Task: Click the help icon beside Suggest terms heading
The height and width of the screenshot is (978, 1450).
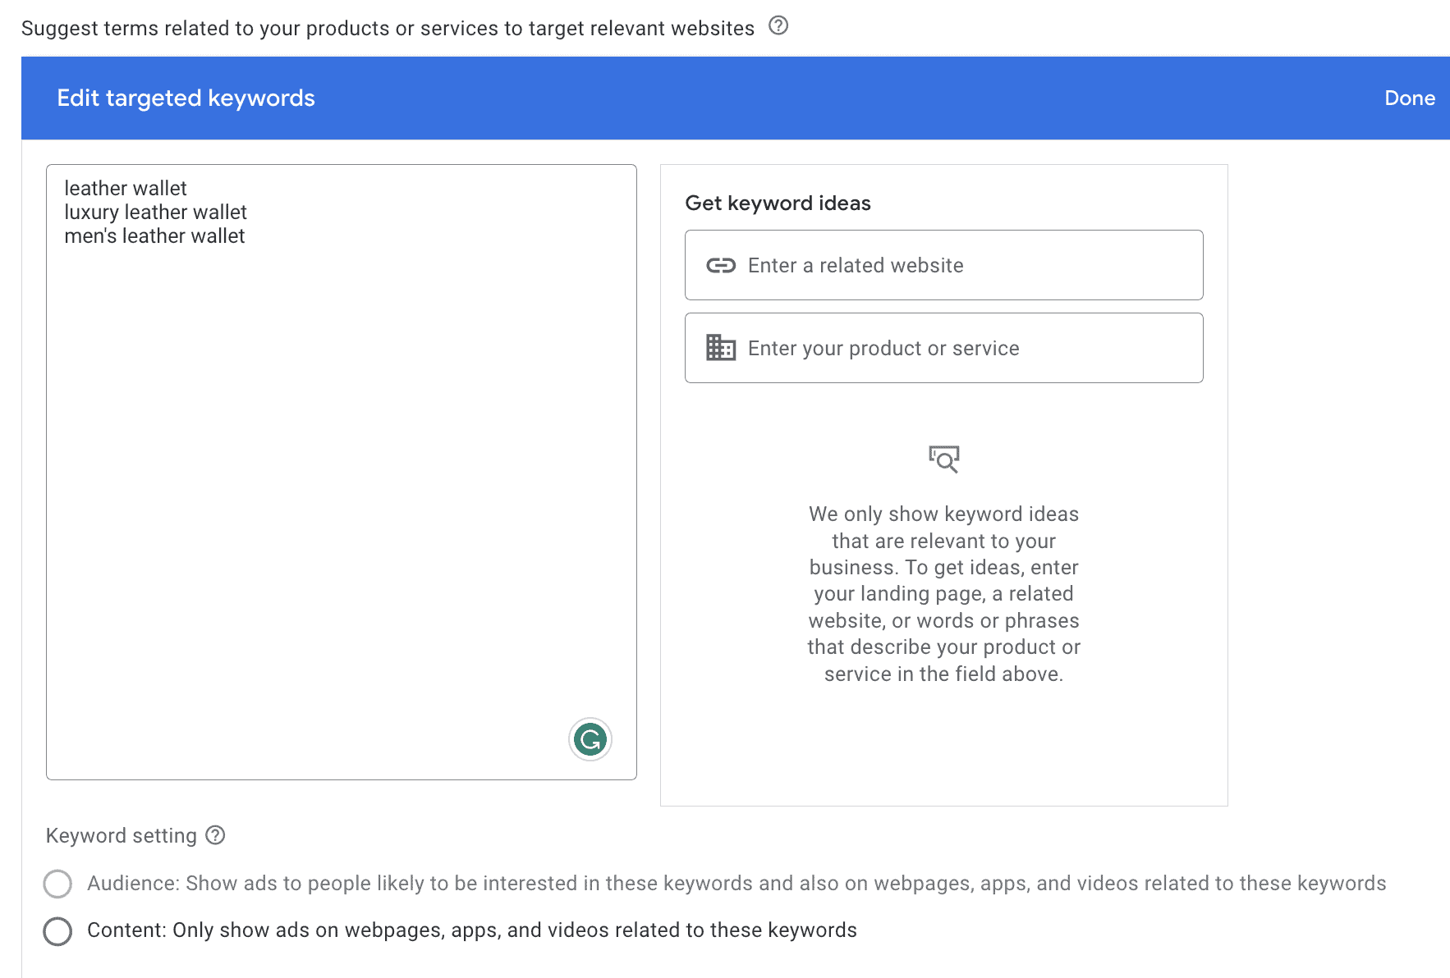Action: point(778,26)
